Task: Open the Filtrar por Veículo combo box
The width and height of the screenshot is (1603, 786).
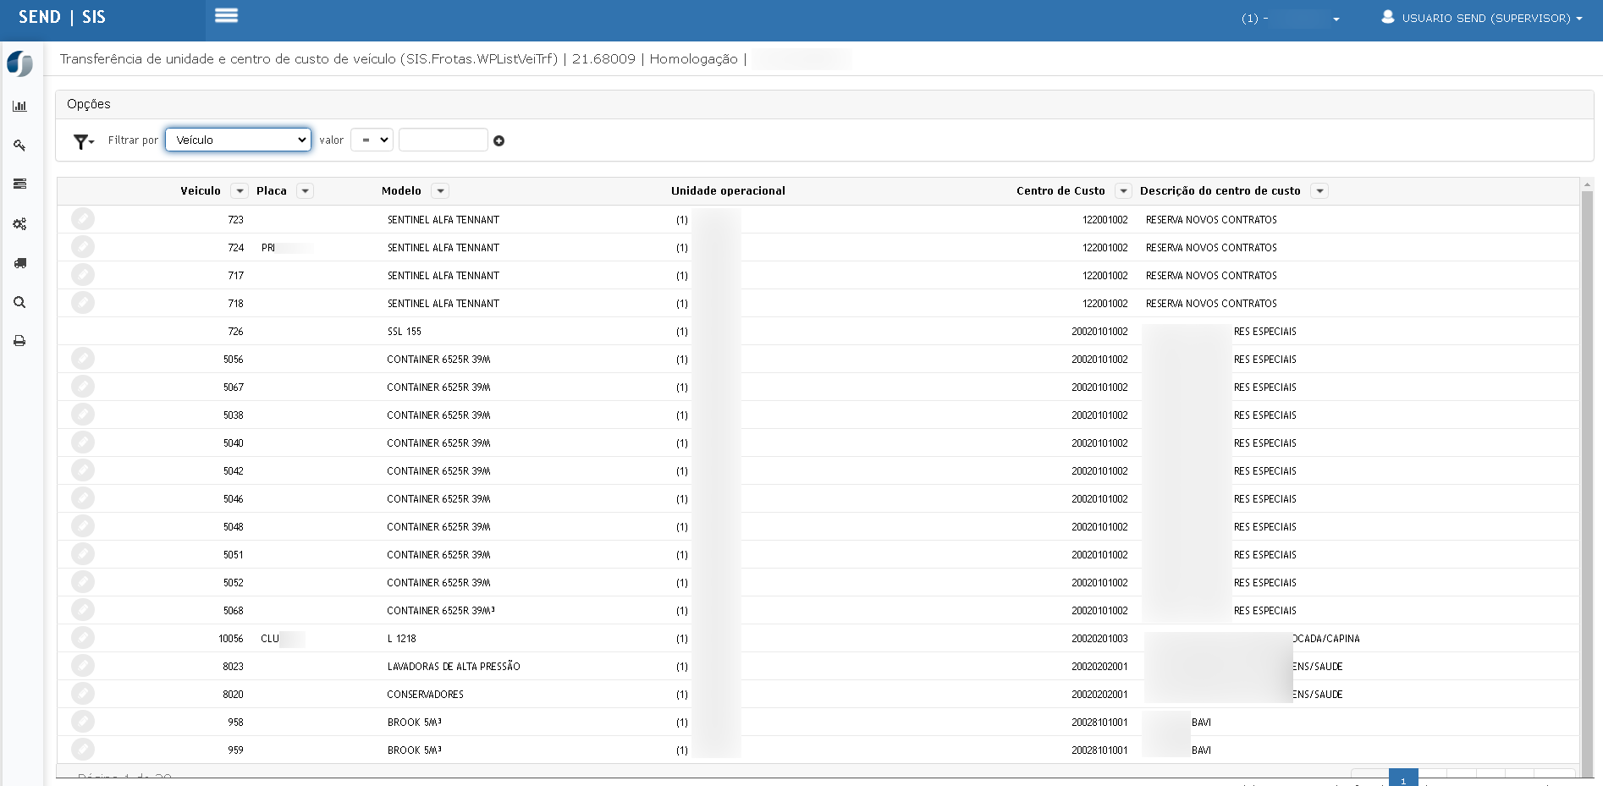Action: [238, 140]
